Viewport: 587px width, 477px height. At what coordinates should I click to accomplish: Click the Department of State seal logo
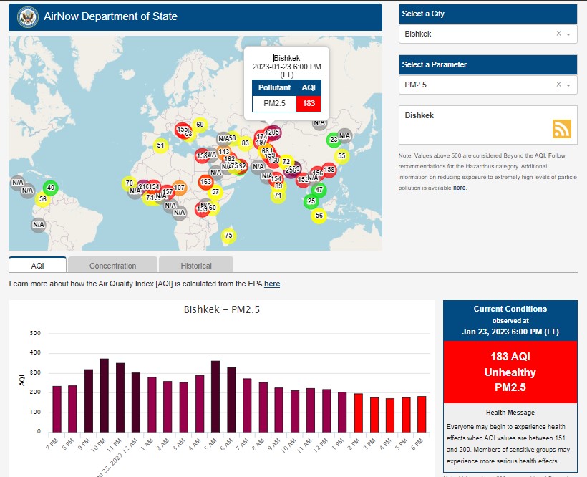tap(26, 16)
